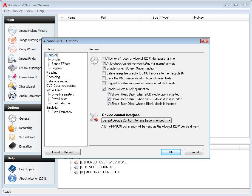Screen dimensions: 252x196
Task: Click the Virtual Drive disc stack icon
Action: pos(12,137)
